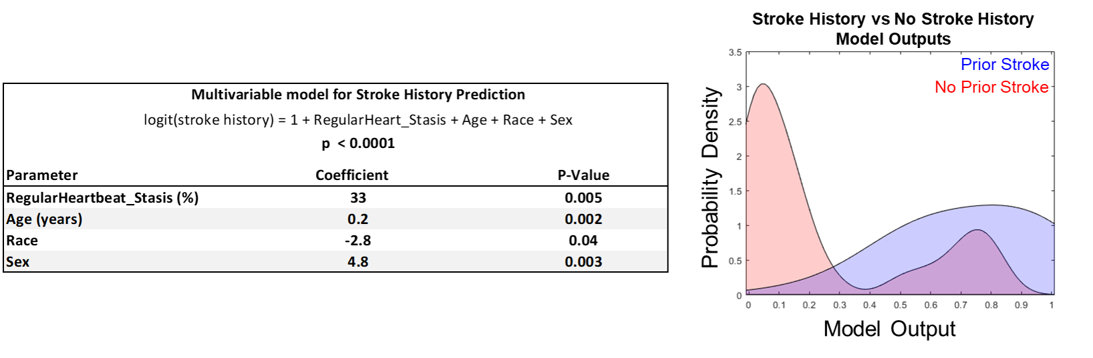
Task: Select the Coefficient column header
Action: tap(351, 175)
